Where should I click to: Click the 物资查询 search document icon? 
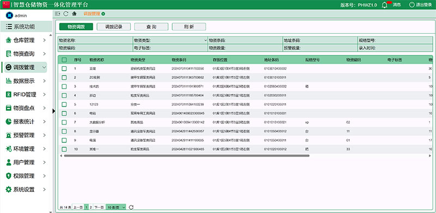click(9, 54)
